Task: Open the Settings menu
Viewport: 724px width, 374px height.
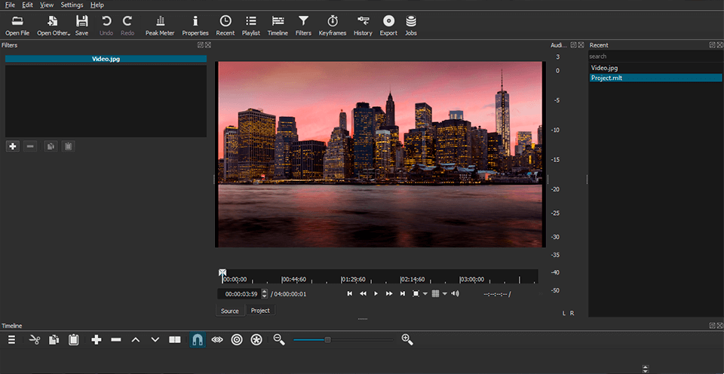Action: pyautogui.click(x=72, y=5)
